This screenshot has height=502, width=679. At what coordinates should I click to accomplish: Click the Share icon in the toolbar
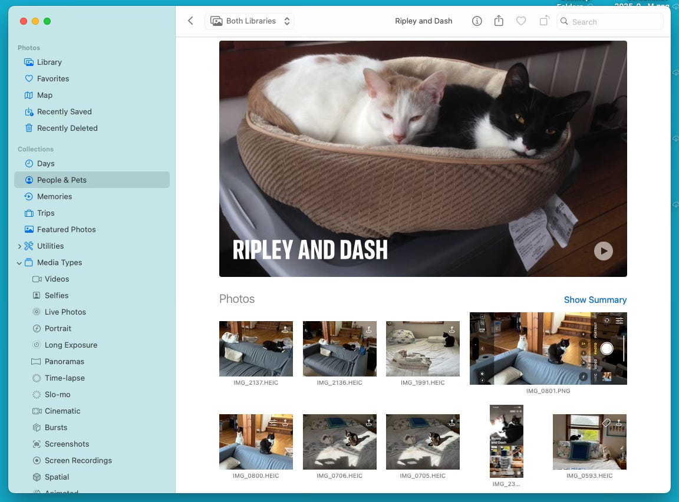tap(499, 21)
